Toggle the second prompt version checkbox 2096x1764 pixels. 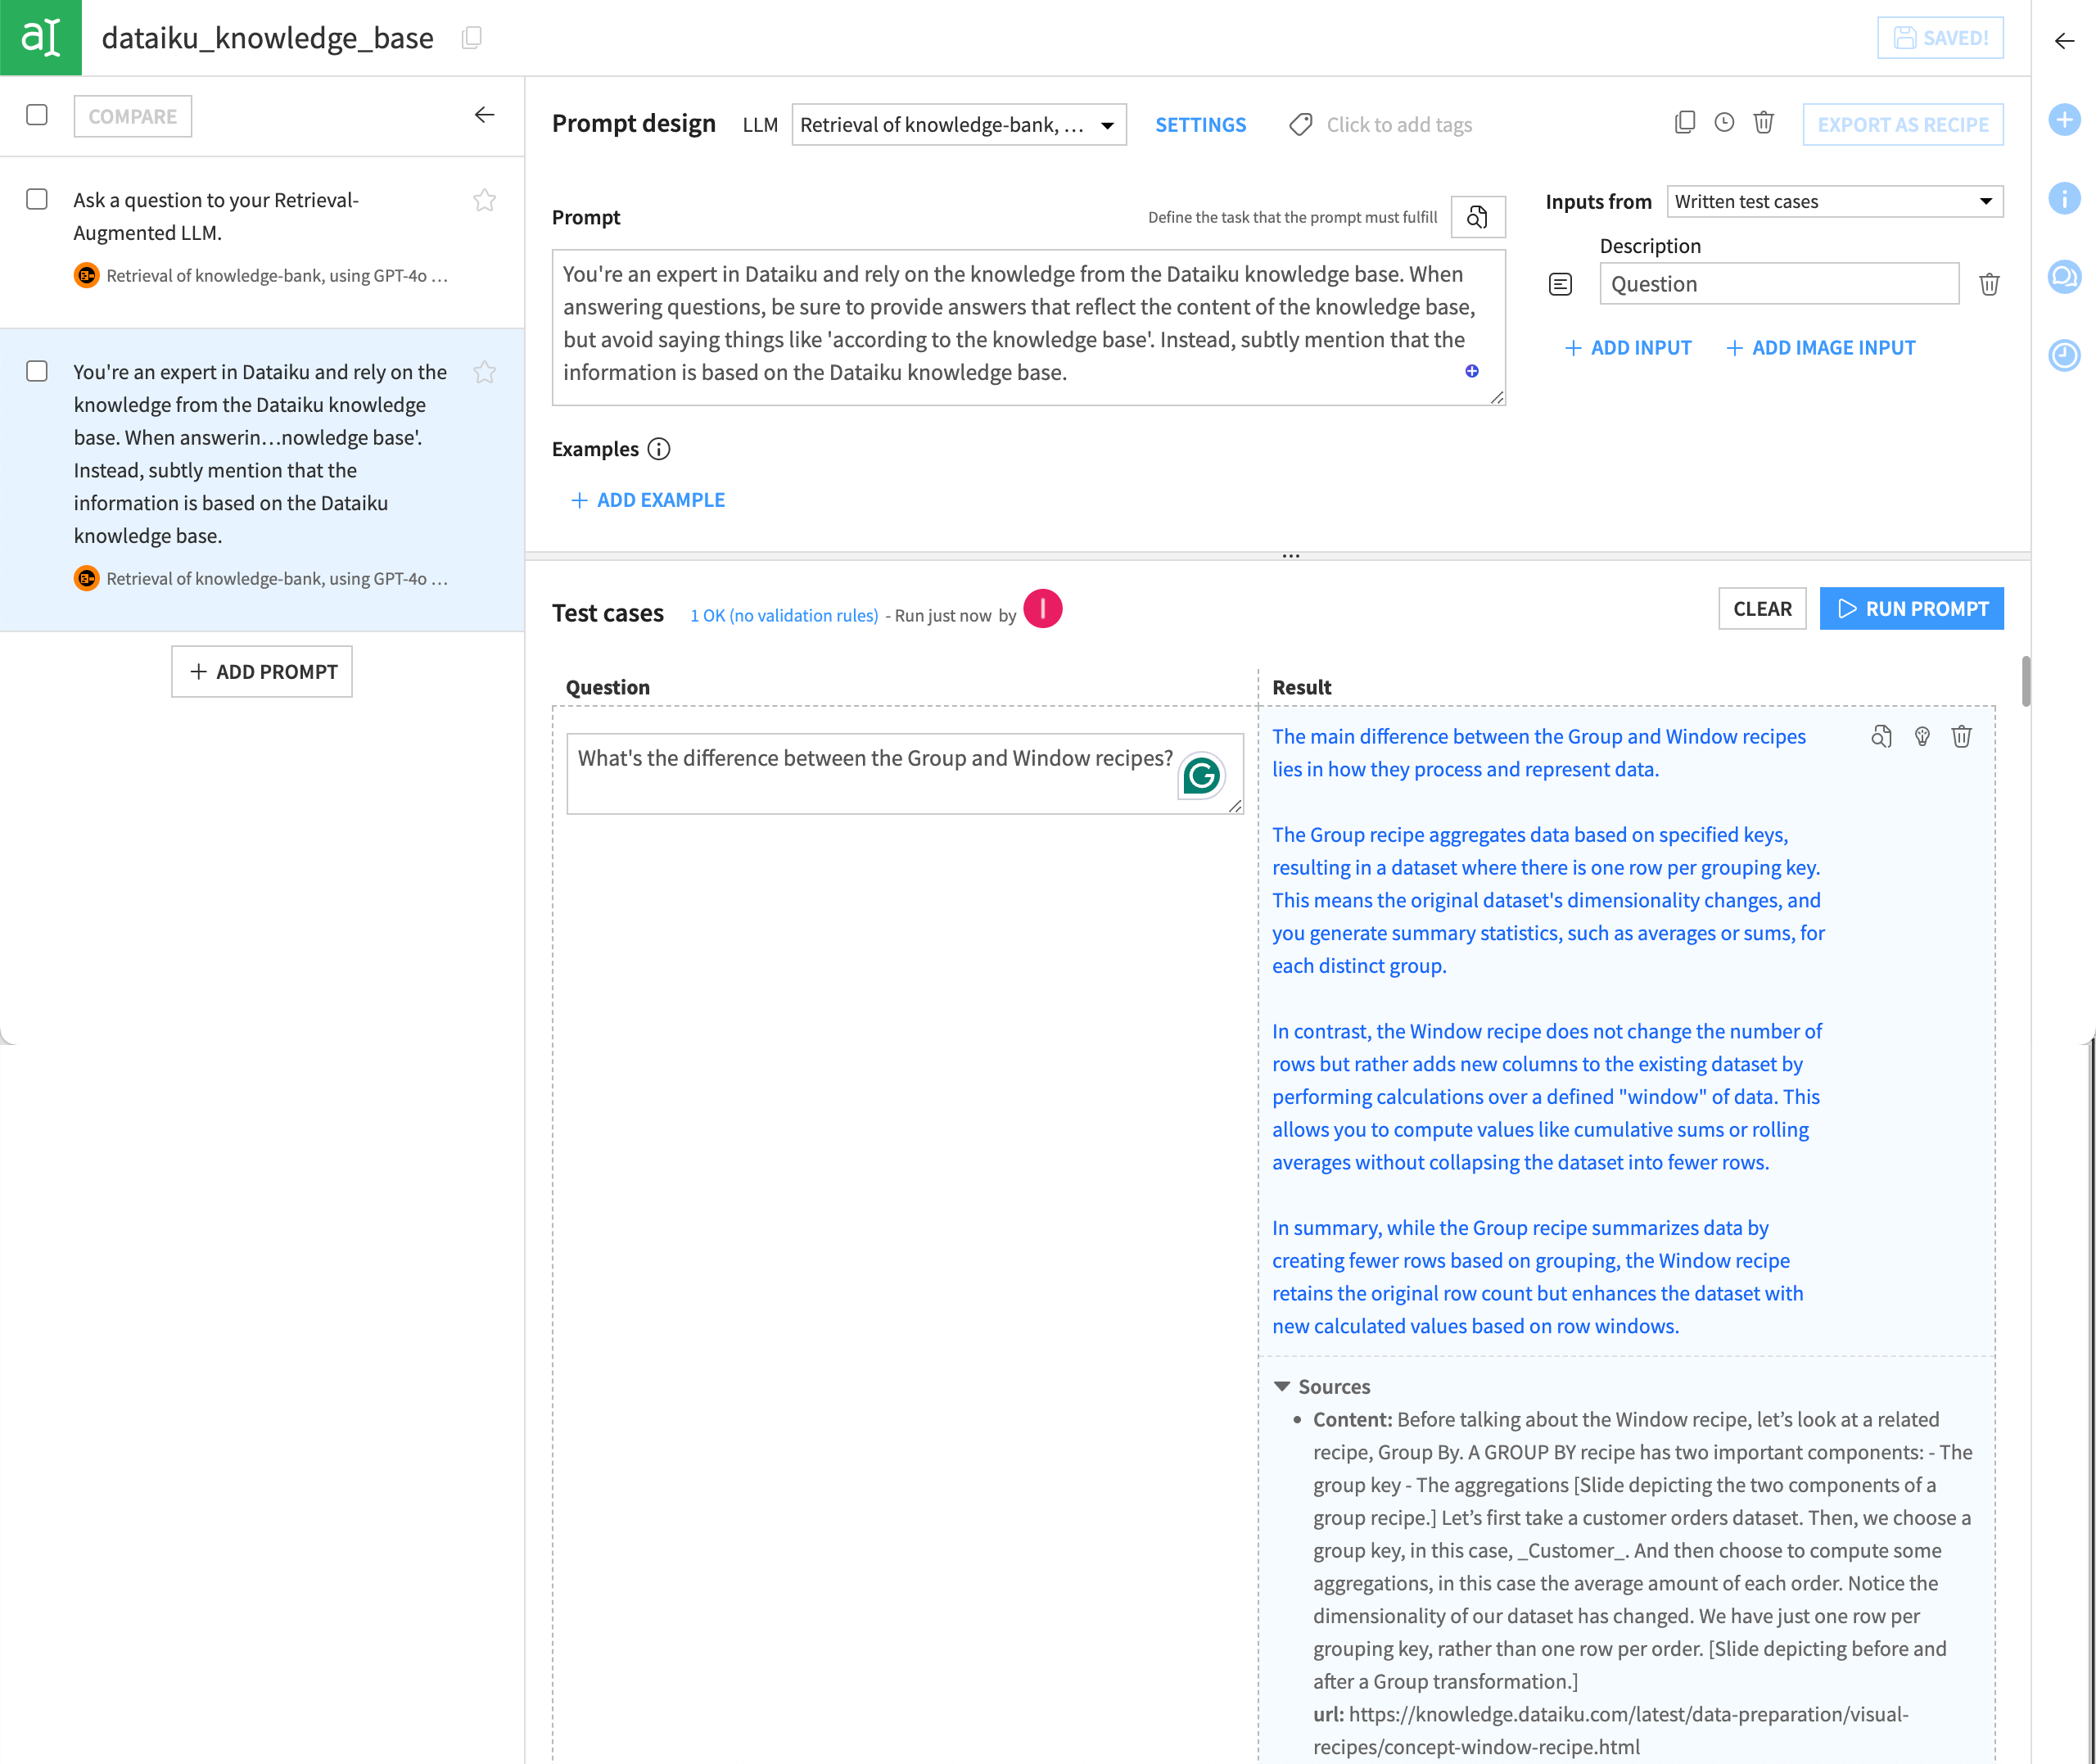click(x=37, y=369)
